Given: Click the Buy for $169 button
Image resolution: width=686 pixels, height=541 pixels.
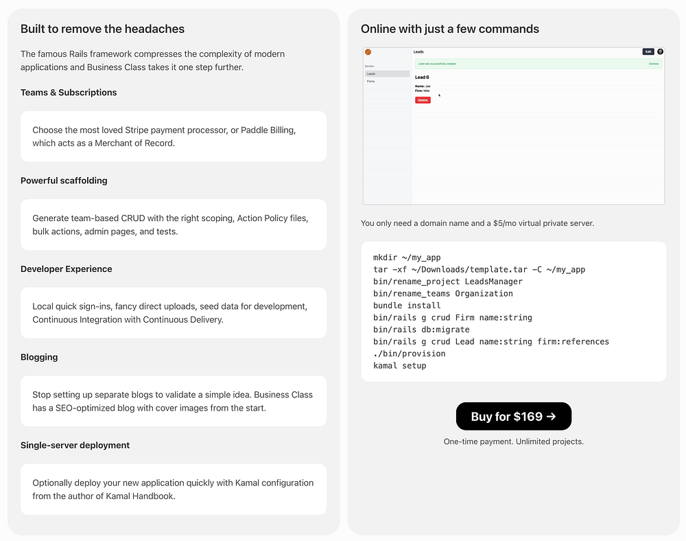Looking at the screenshot, I should (x=513, y=416).
